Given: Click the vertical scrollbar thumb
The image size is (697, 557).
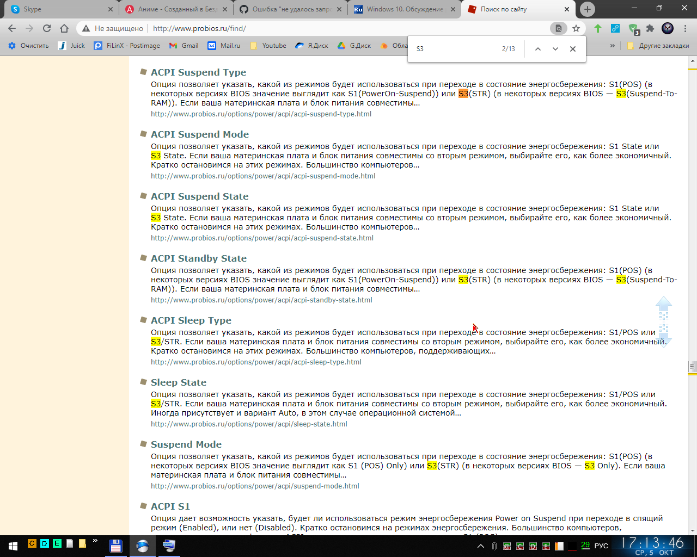Looking at the screenshot, I should pos(693,367).
